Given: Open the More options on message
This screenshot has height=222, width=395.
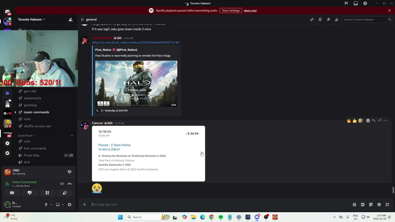Looking at the screenshot, I should [385, 121].
